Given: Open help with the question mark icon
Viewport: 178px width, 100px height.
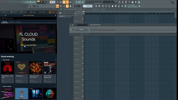Looking at the screenshot, I should coord(129,2).
